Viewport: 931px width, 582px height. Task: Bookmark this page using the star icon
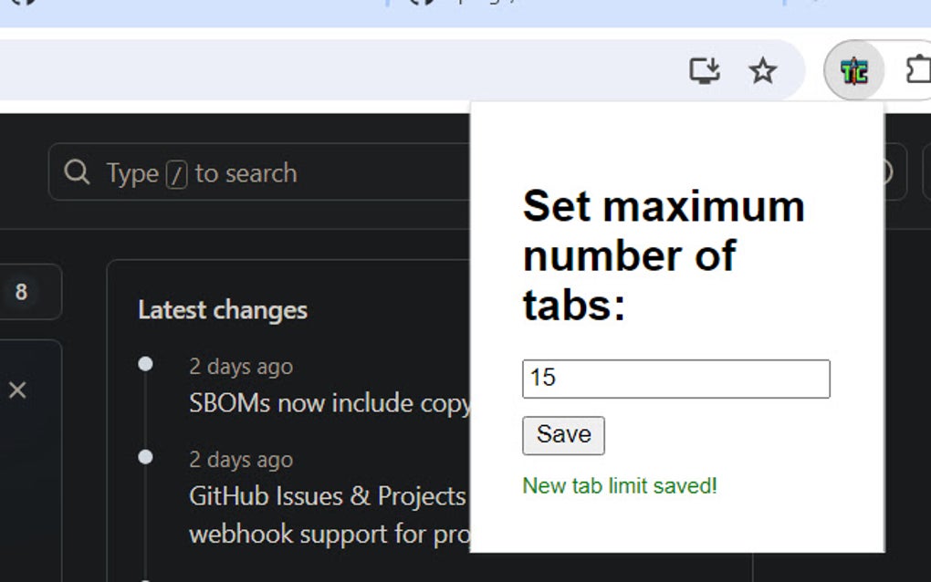click(x=763, y=69)
